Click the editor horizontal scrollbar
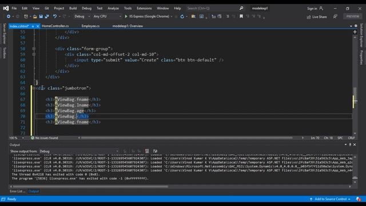 click(x=187, y=138)
